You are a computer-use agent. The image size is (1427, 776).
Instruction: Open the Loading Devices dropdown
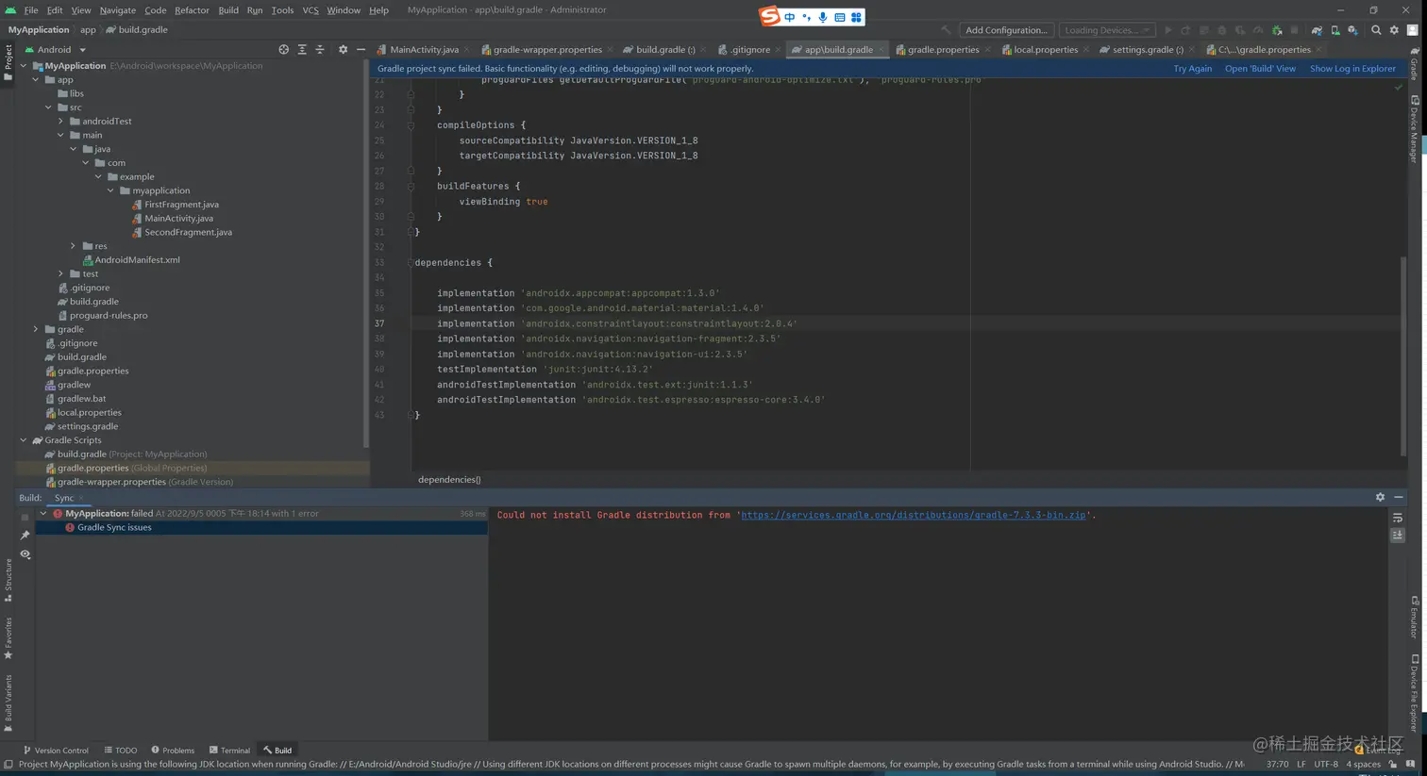pyautogui.click(x=1107, y=30)
